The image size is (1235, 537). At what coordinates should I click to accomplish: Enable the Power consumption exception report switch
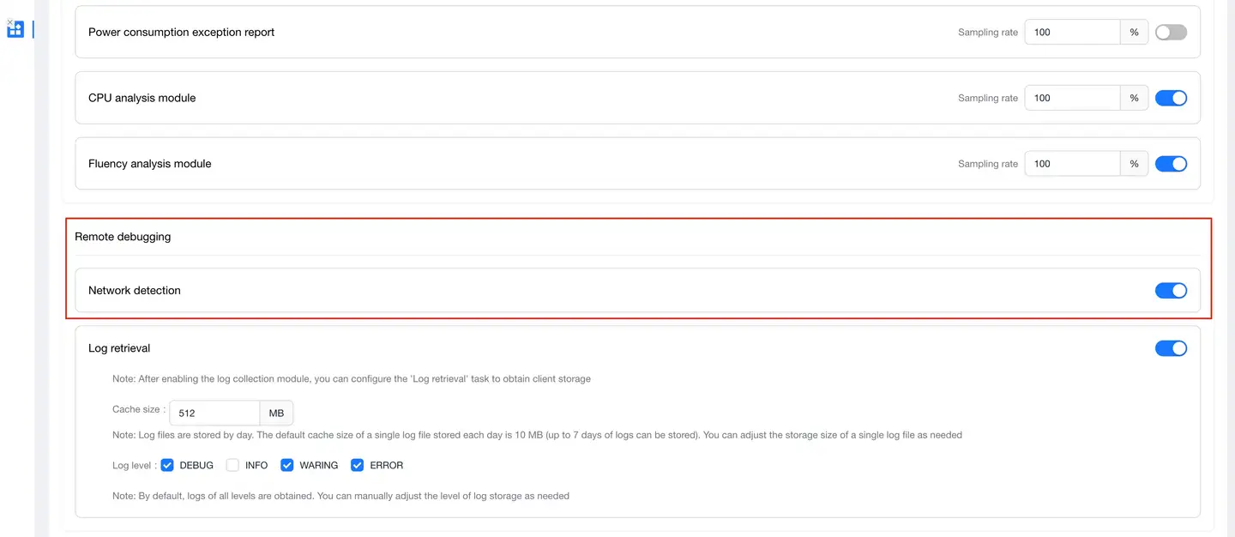(x=1171, y=33)
